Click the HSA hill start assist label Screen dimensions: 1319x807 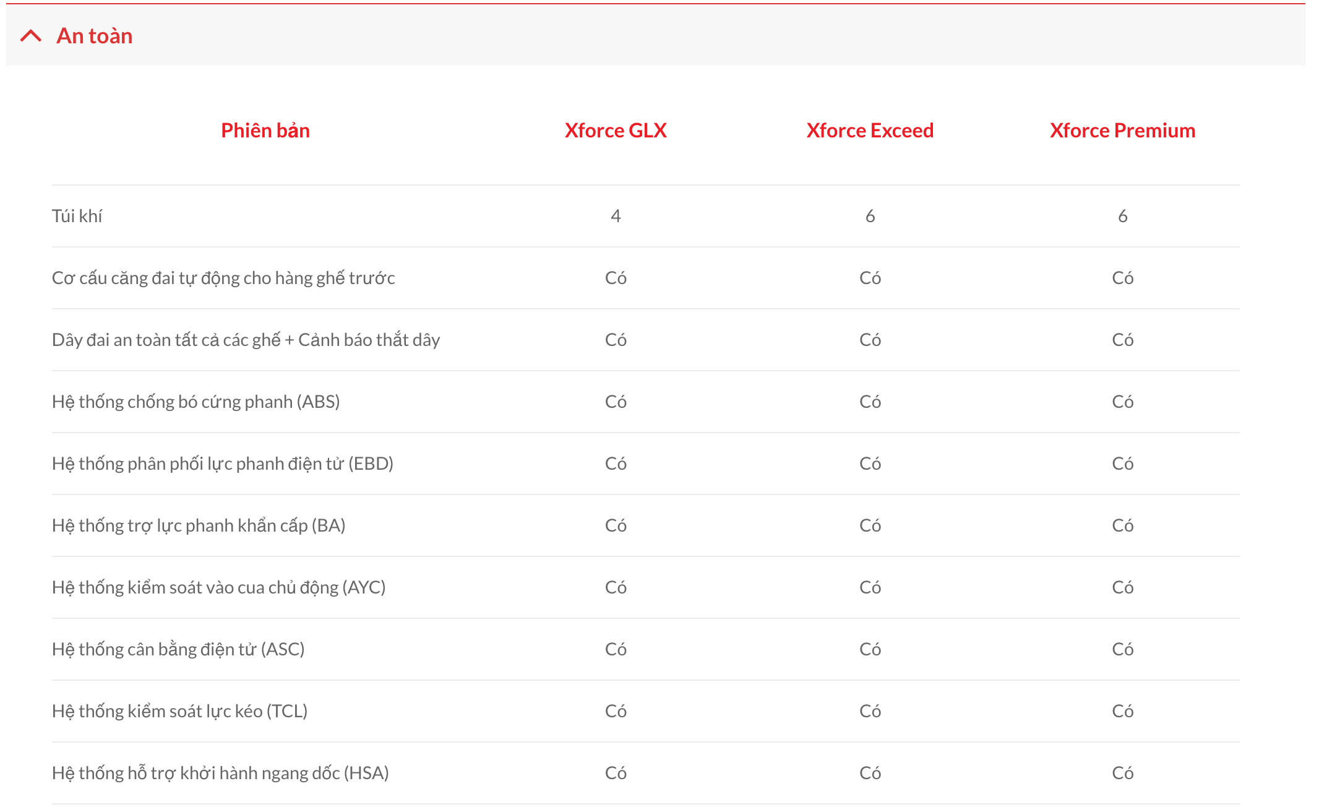pyautogui.click(x=220, y=773)
